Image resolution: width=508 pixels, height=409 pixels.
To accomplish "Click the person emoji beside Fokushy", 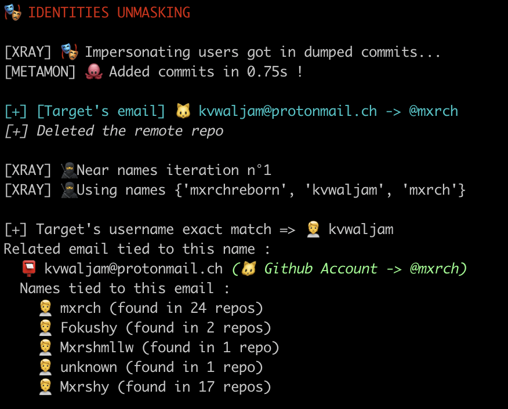I will pos(45,328).
